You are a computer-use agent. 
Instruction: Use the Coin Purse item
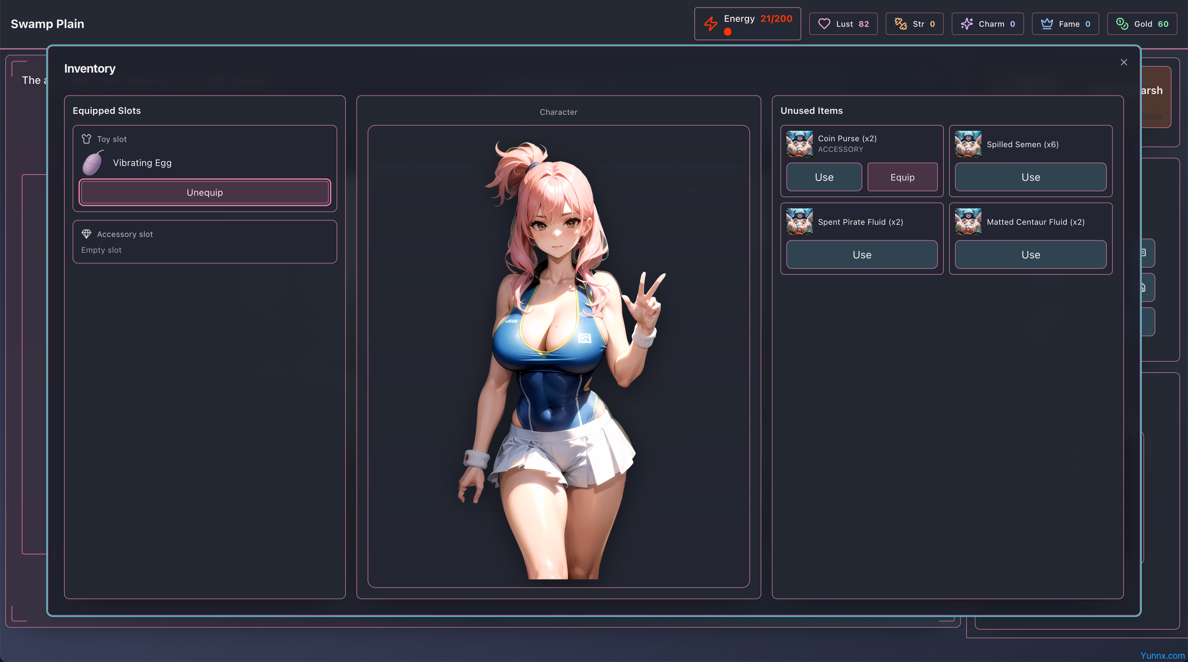point(824,177)
